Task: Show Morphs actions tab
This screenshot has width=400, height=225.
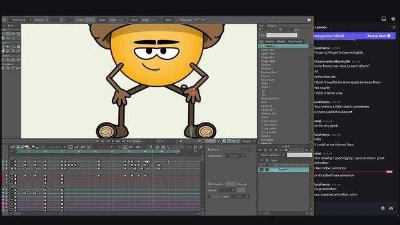Action: coord(281,41)
